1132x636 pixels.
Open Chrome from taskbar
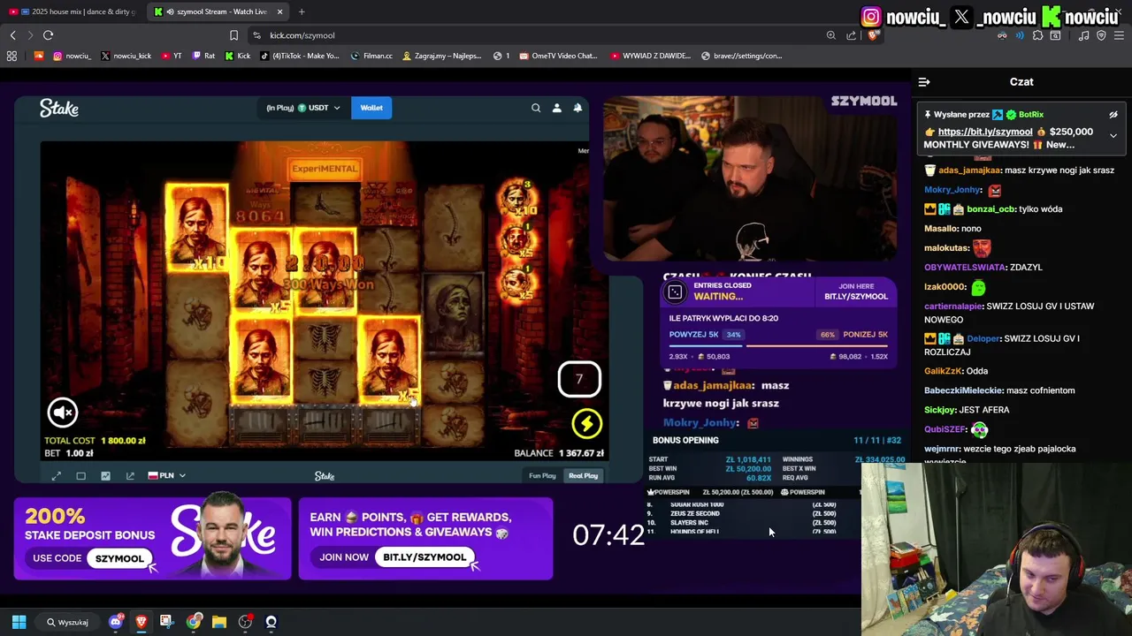194,622
